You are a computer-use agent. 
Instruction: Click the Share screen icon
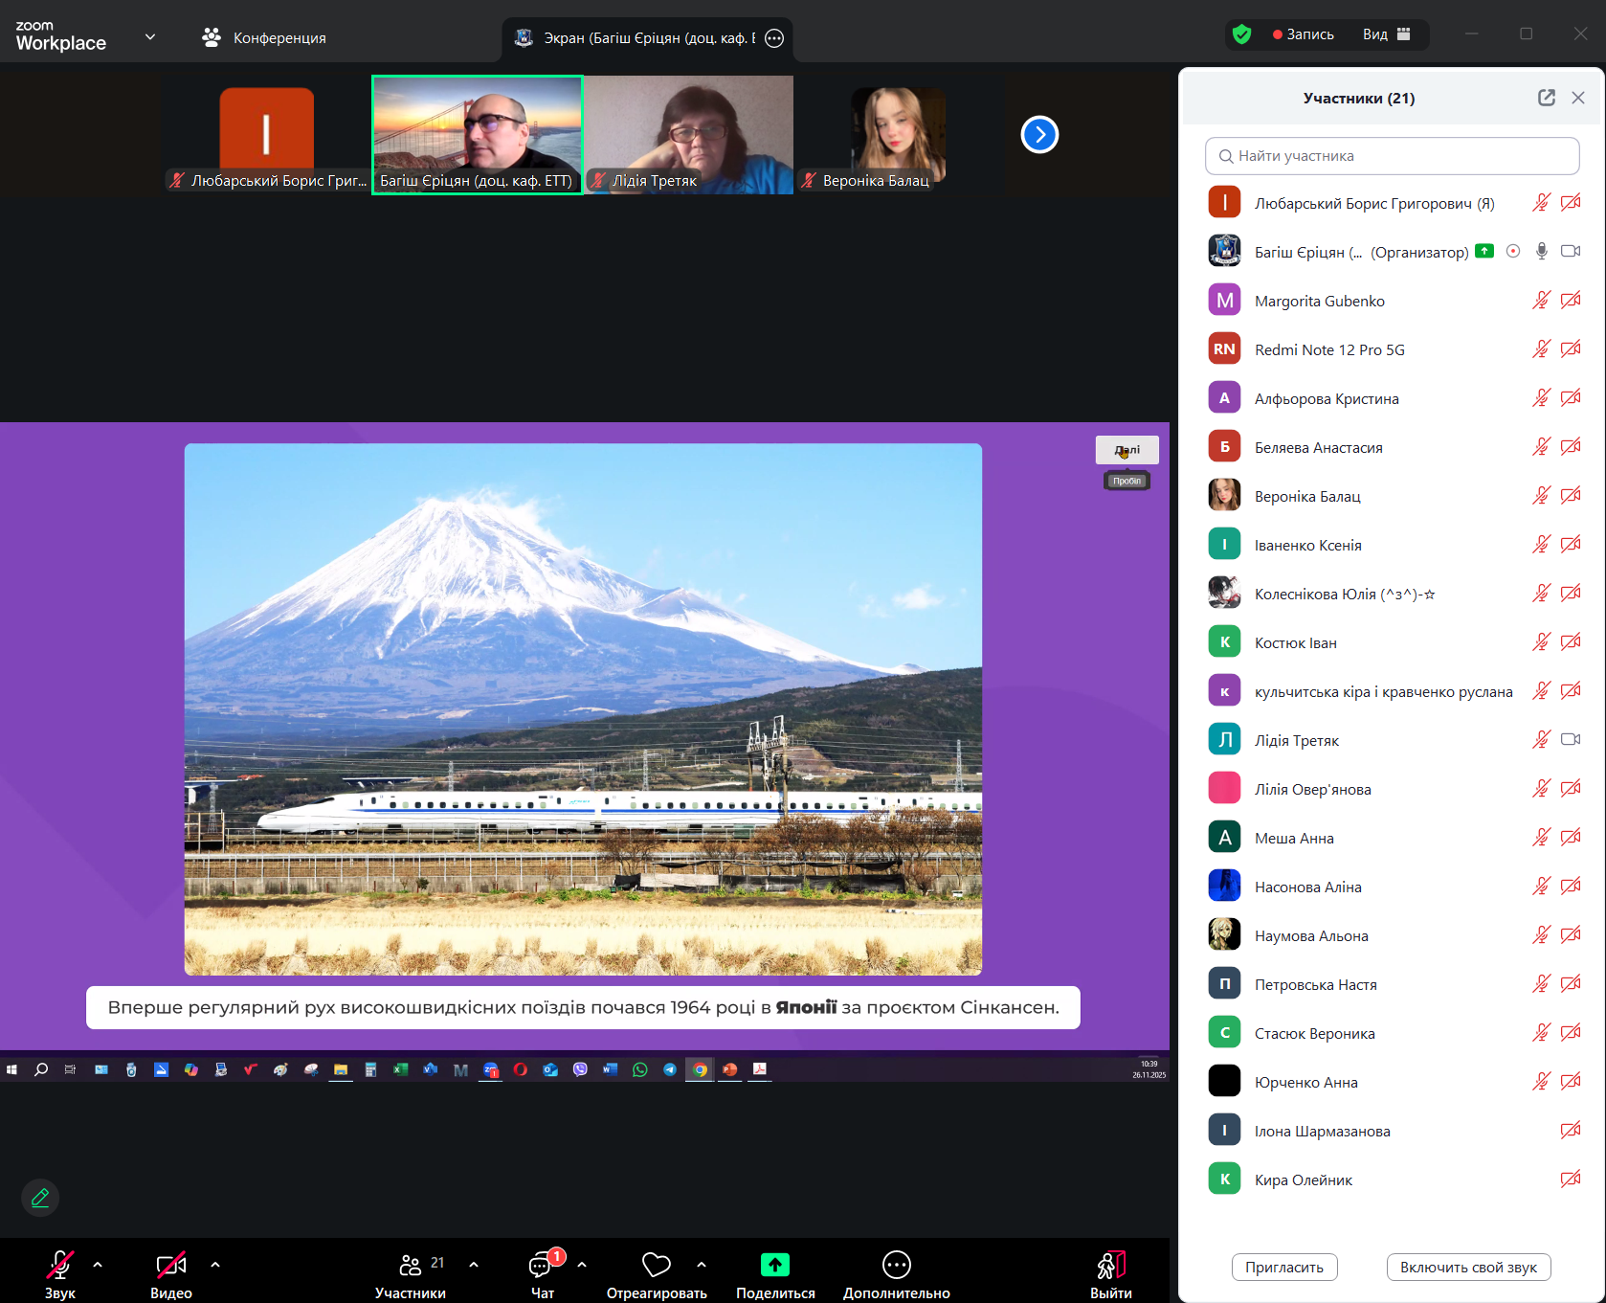point(774,1266)
